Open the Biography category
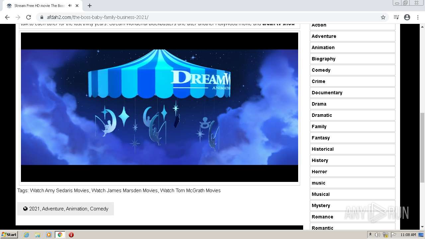 pos(353,59)
